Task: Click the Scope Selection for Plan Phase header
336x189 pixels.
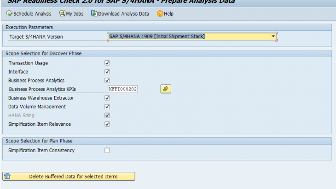Action: (x=167, y=141)
